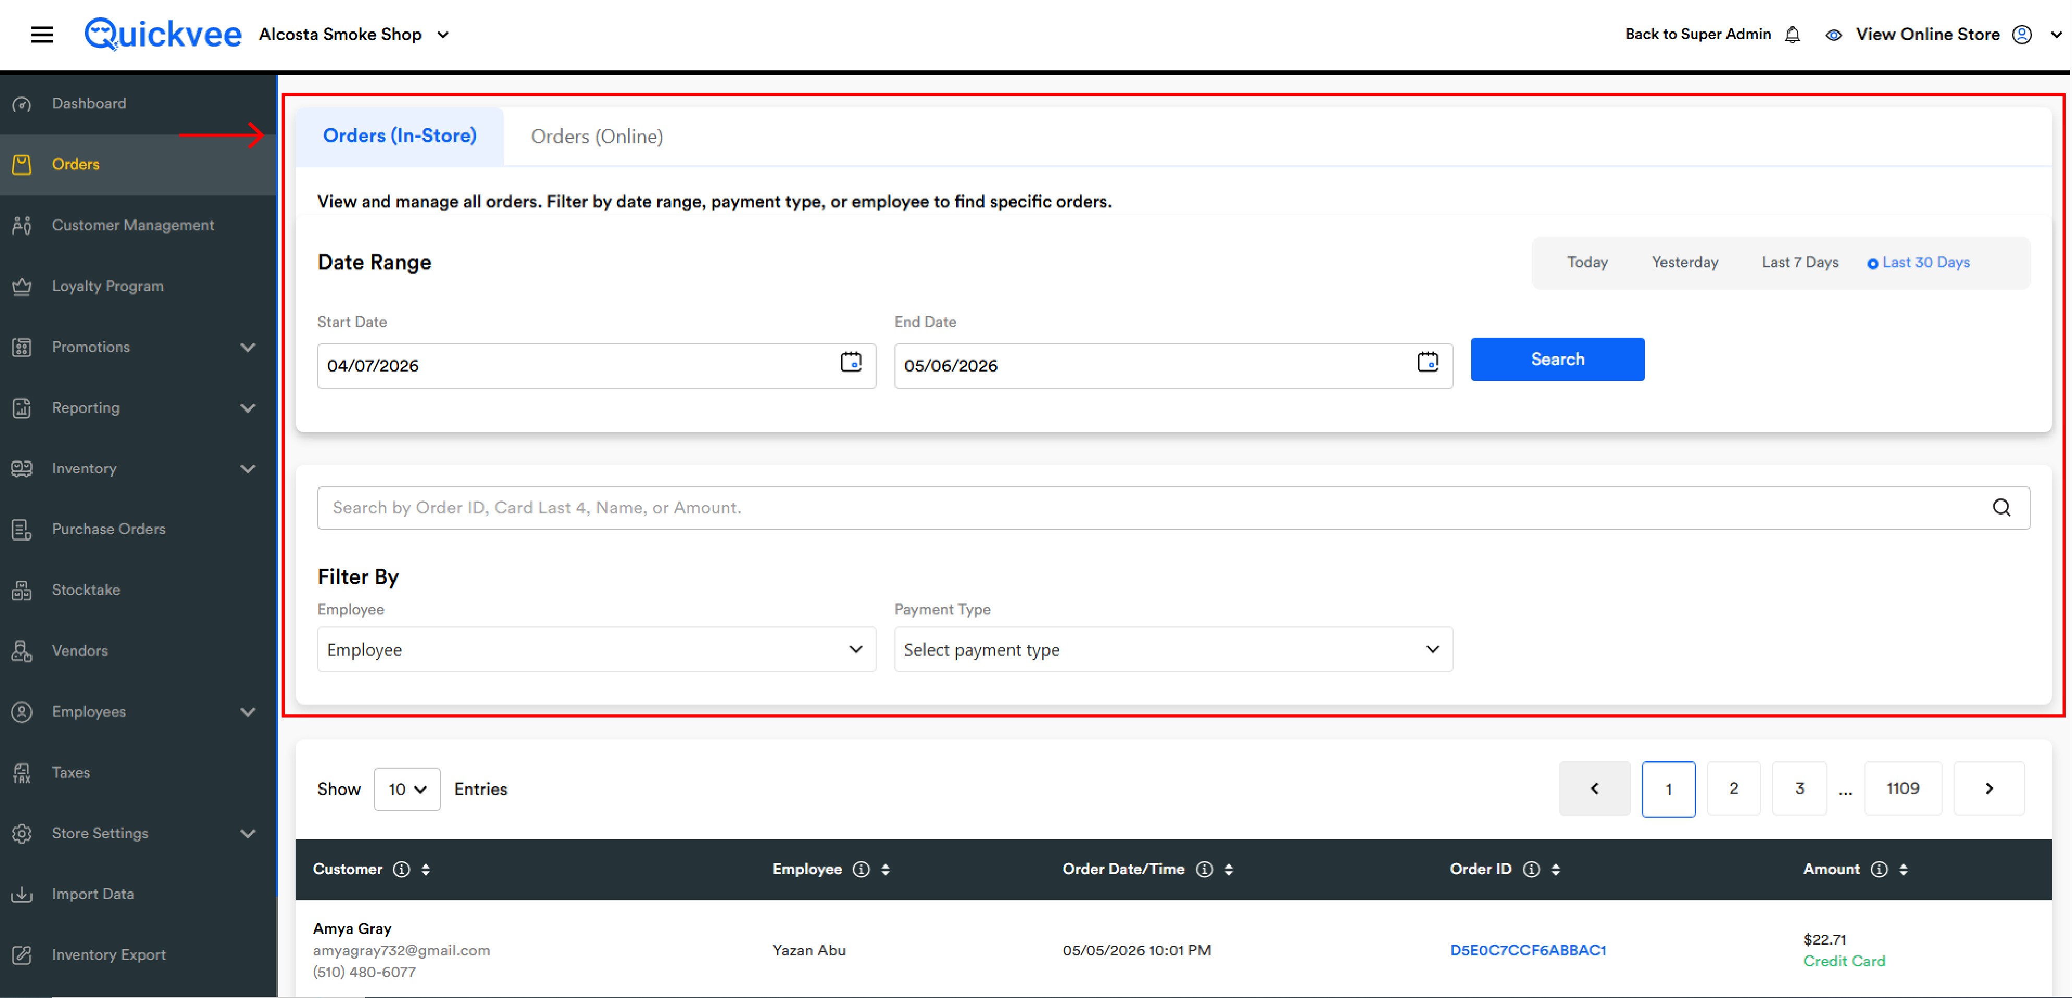Click the Purchase Orders icon
This screenshot has height=998, width=2072.
click(22, 529)
